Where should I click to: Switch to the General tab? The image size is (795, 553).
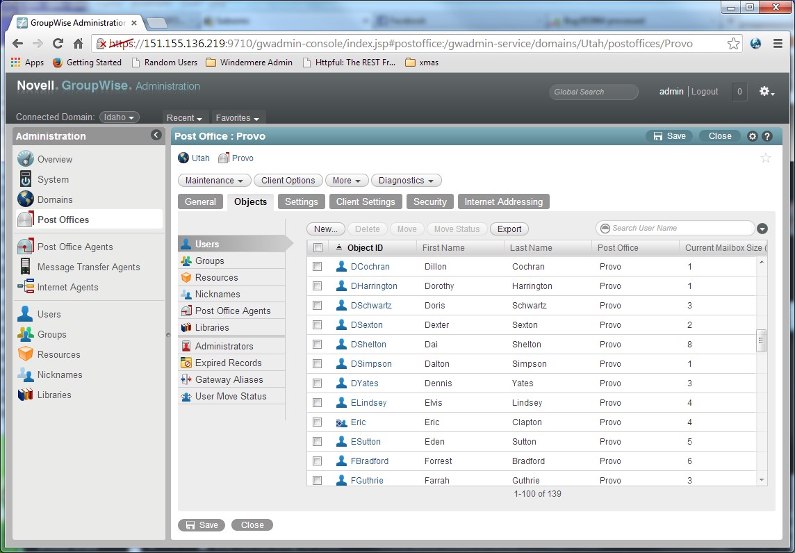point(200,201)
